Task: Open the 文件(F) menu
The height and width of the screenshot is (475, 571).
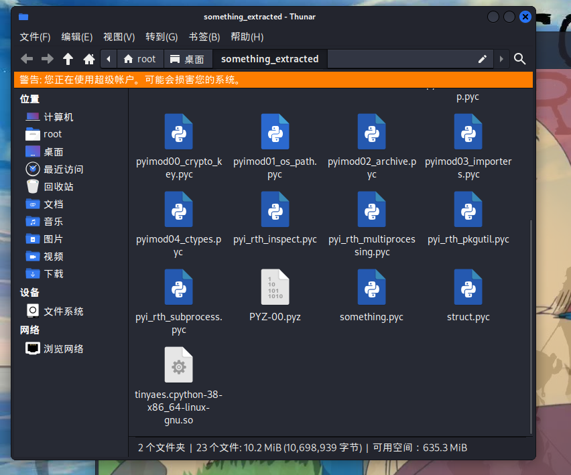Action: coord(35,37)
